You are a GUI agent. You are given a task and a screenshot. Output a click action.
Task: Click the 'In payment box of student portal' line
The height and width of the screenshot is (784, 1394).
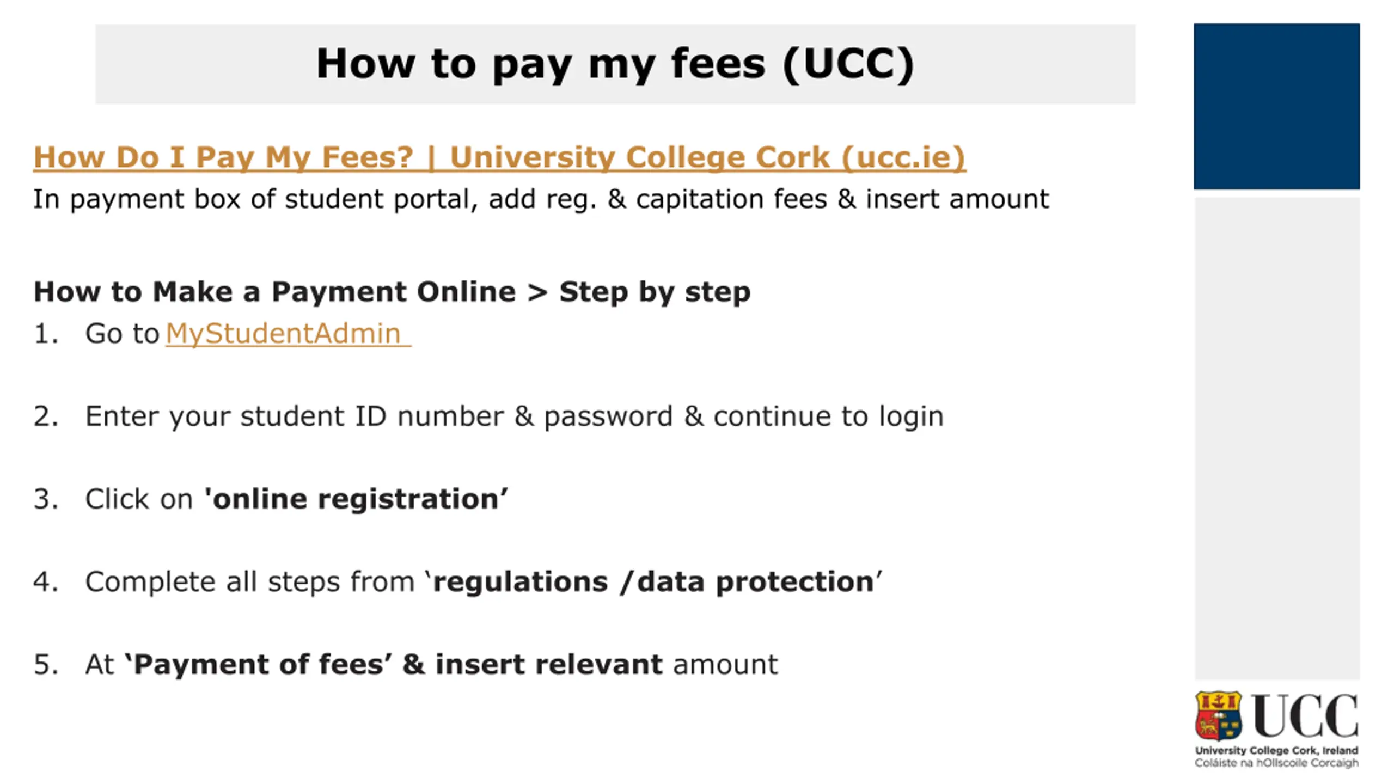point(540,199)
